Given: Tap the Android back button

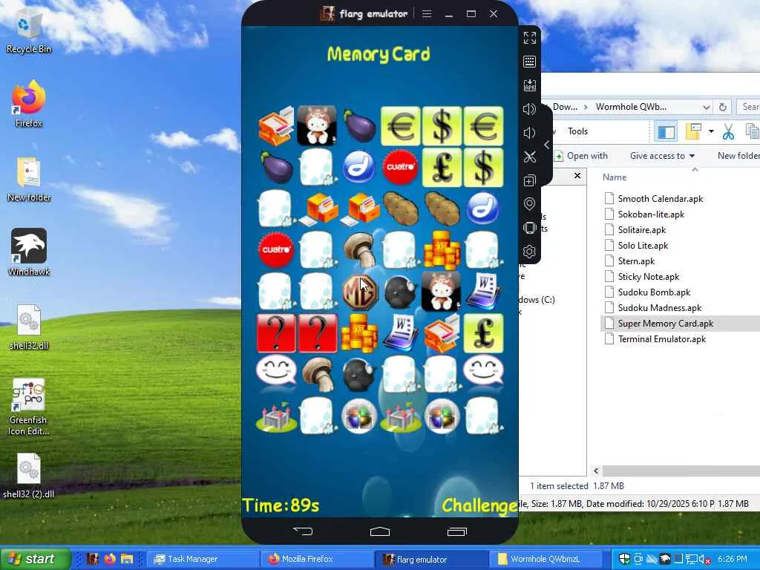Looking at the screenshot, I should pos(303,531).
